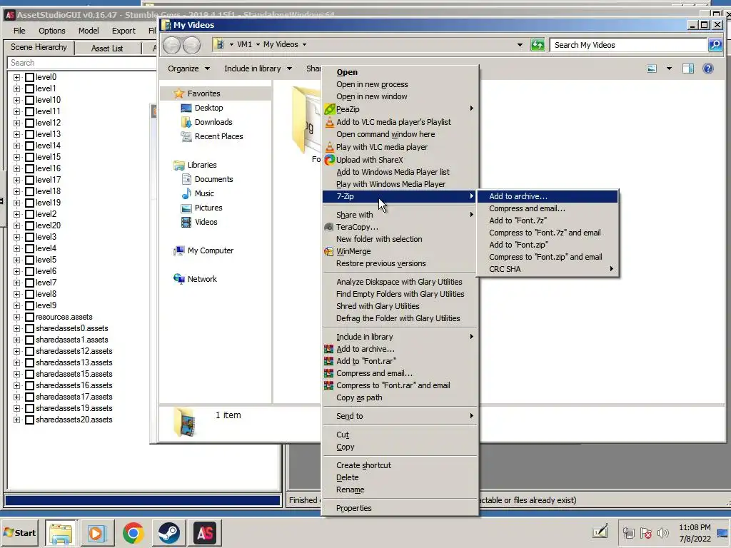Open the view options dropdown arrow
The height and width of the screenshot is (548, 731).
click(669, 68)
